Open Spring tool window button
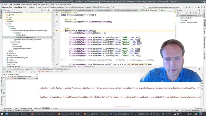Image resolution: width=206 pixels, height=116 pixels. tap(38, 108)
